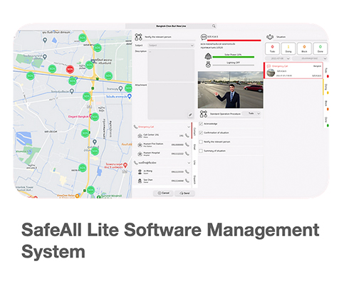Call Jo Wang via phone icon

187,171
